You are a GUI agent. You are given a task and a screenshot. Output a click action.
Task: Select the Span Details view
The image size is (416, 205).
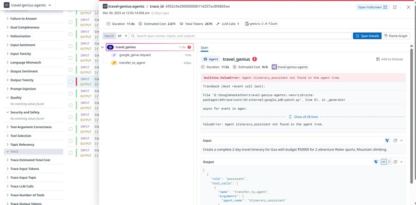pos(367,36)
